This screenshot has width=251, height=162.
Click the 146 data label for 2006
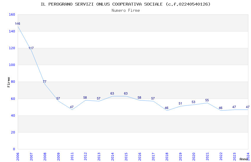coord(17,24)
